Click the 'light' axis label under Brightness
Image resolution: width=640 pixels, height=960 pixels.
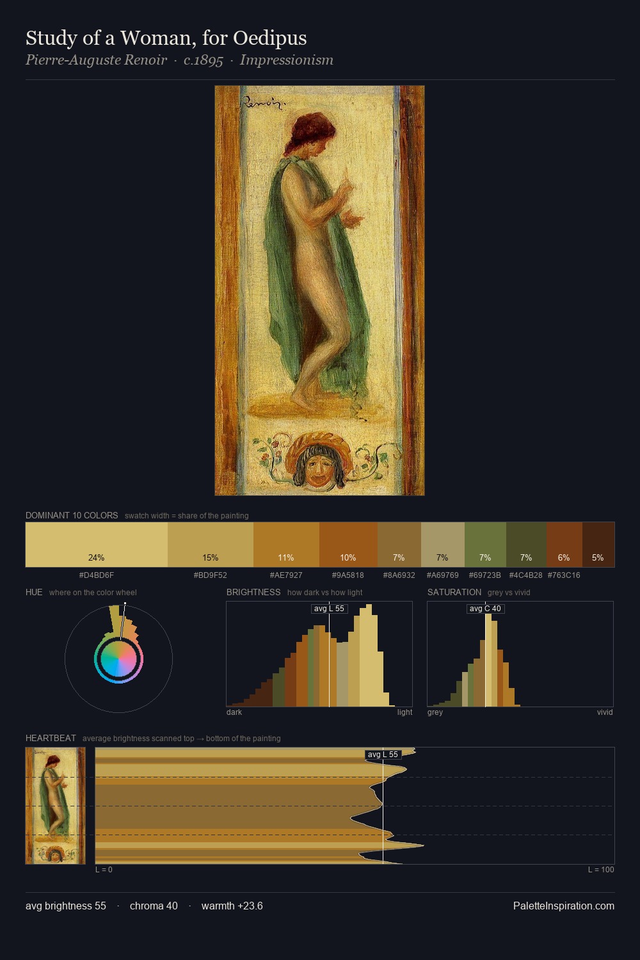coord(405,712)
